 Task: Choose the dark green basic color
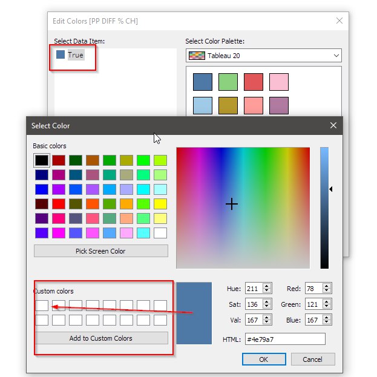[x=76, y=160]
